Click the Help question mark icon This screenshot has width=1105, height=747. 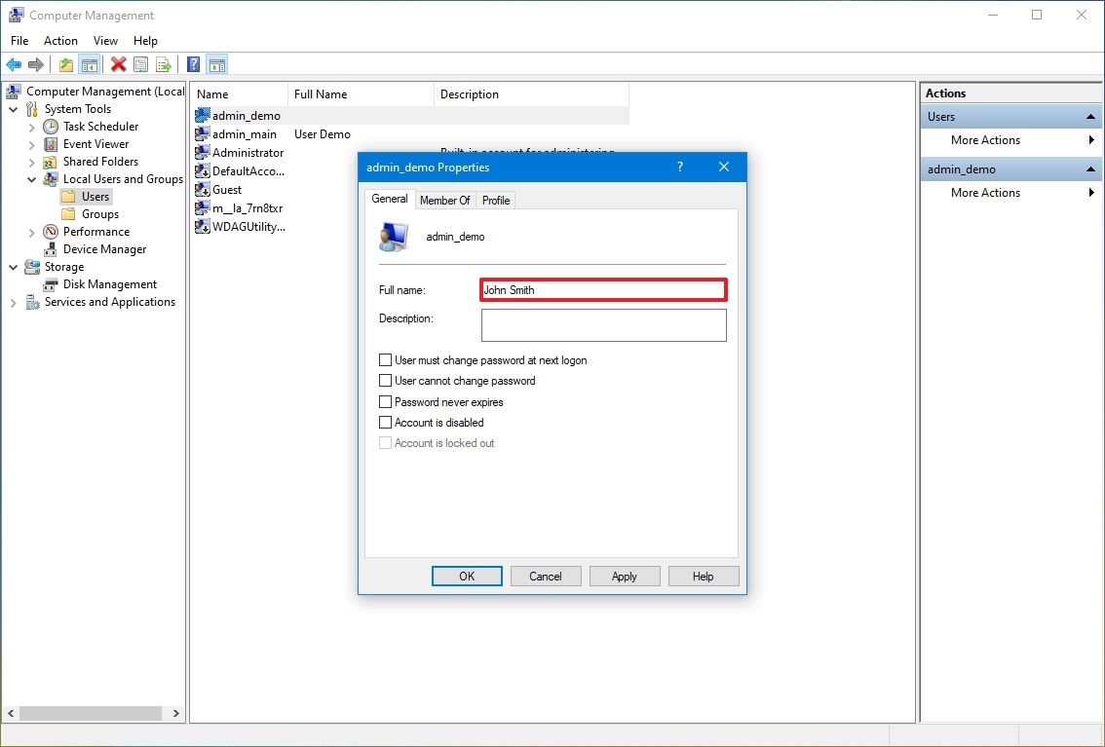(x=192, y=64)
